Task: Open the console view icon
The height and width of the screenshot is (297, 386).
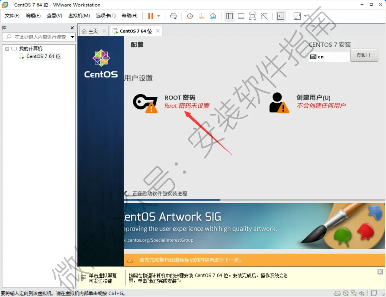Action: (281, 16)
